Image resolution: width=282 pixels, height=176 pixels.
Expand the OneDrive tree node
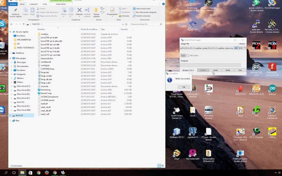coord(10,53)
